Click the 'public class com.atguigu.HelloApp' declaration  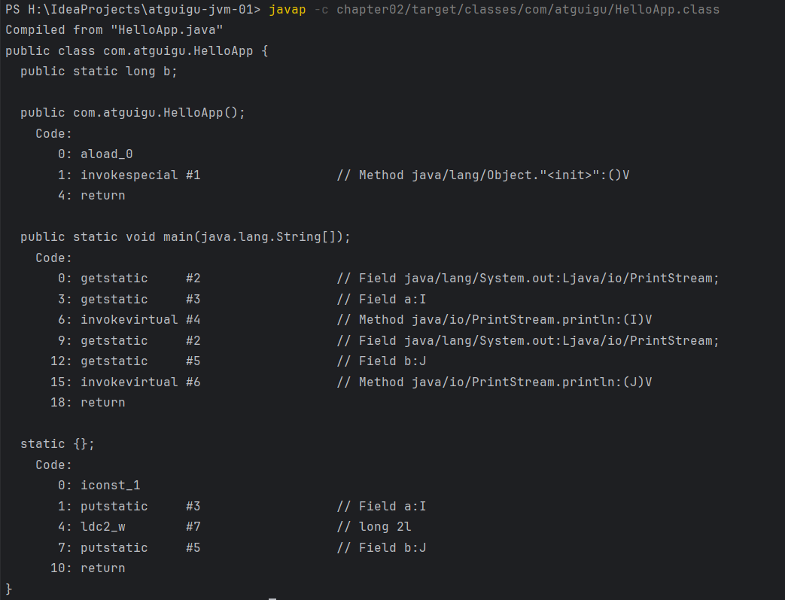point(136,51)
